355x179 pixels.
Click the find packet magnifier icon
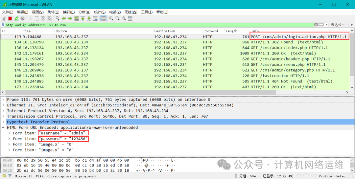pyautogui.click(x=58, y=19)
